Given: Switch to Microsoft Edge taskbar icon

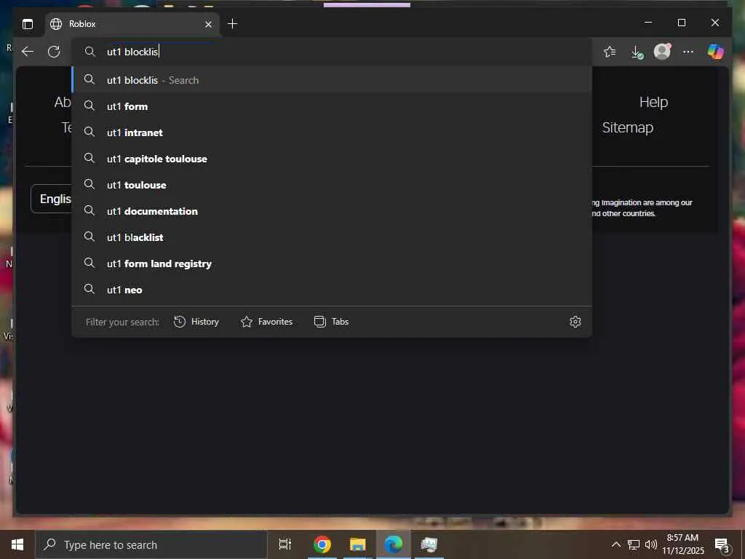Looking at the screenshot, I should [x=393, y=544].
